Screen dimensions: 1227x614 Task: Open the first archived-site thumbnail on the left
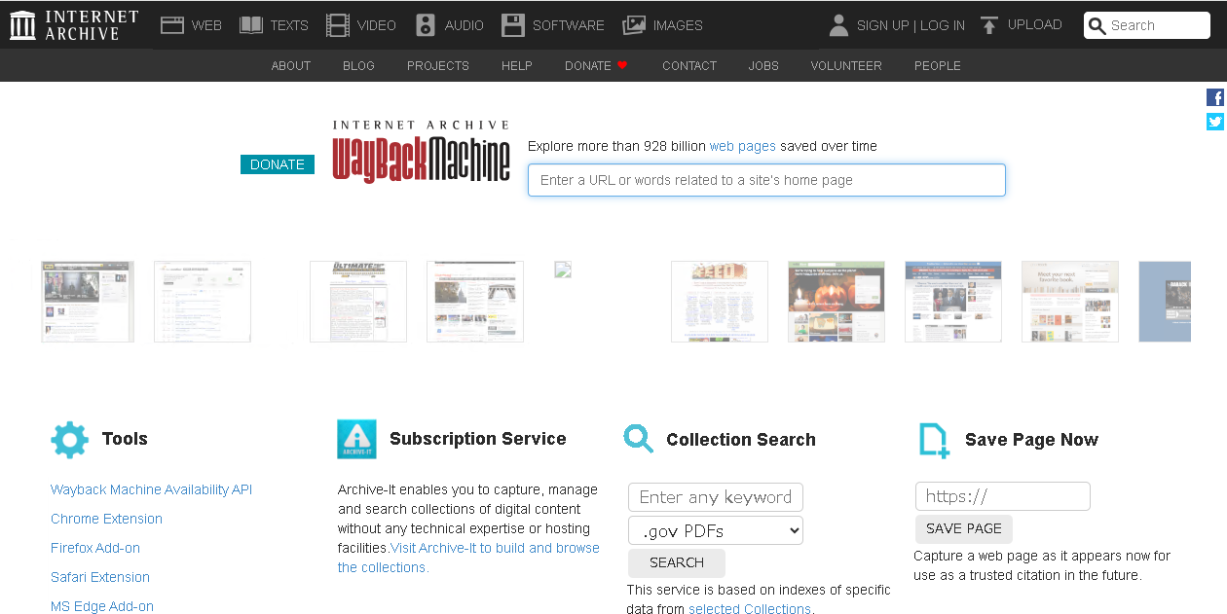pyautogui.click(x=88, y=302)
